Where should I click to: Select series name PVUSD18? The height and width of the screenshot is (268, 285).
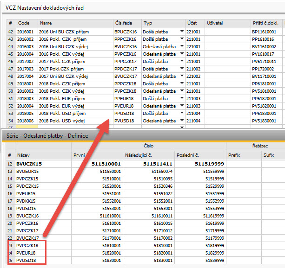(43, 261)
